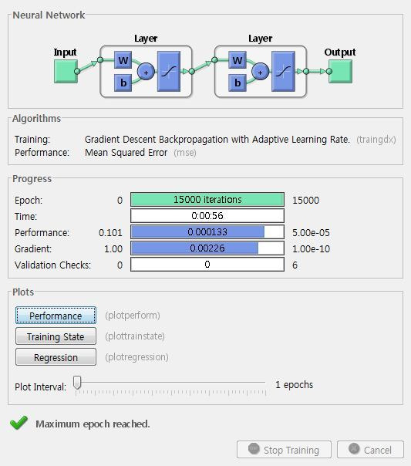
Task: Click the second layer's sum node
Action: tap(260, 72)
